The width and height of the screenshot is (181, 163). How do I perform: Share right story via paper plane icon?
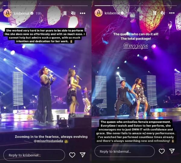coord(172,151)
